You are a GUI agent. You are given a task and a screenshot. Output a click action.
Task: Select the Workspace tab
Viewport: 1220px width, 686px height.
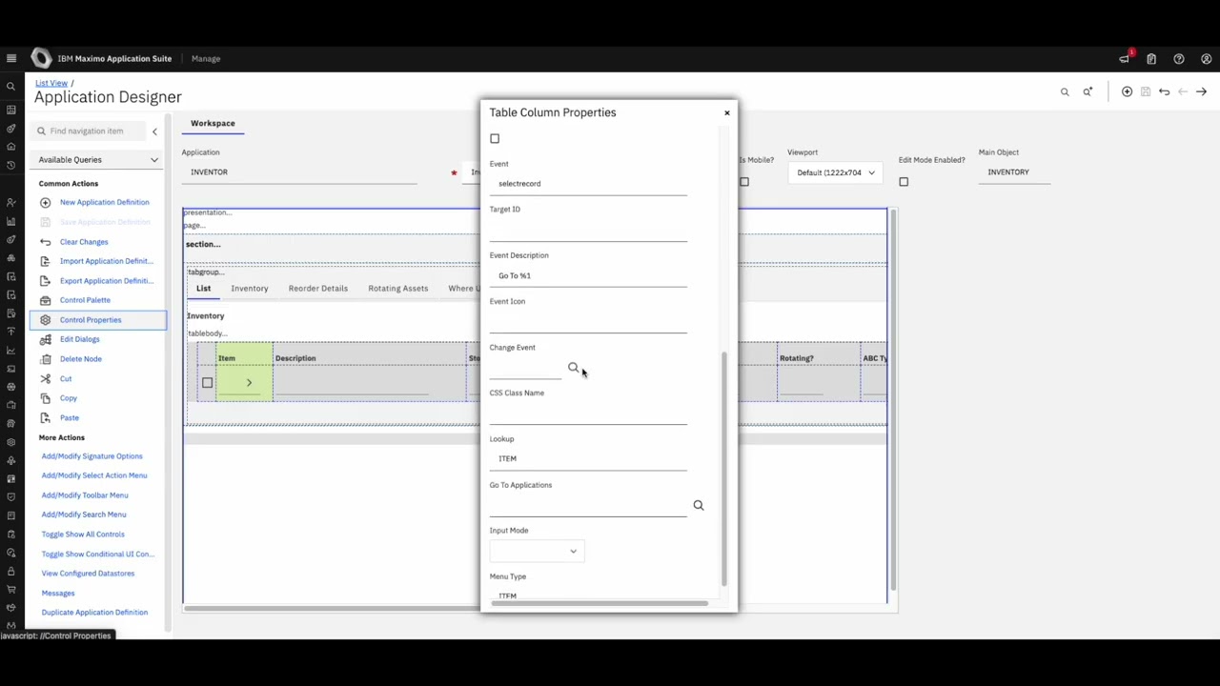(x=213, y=124)
